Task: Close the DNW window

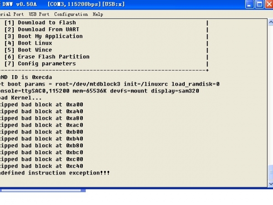Action: 269,5
